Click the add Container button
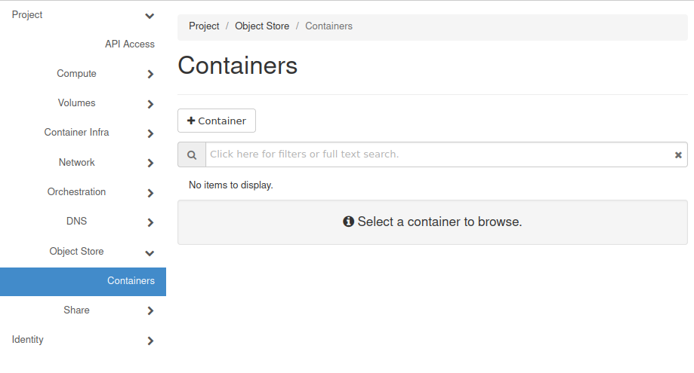Viewport: 694px width, 373px height. pos(217,121)
